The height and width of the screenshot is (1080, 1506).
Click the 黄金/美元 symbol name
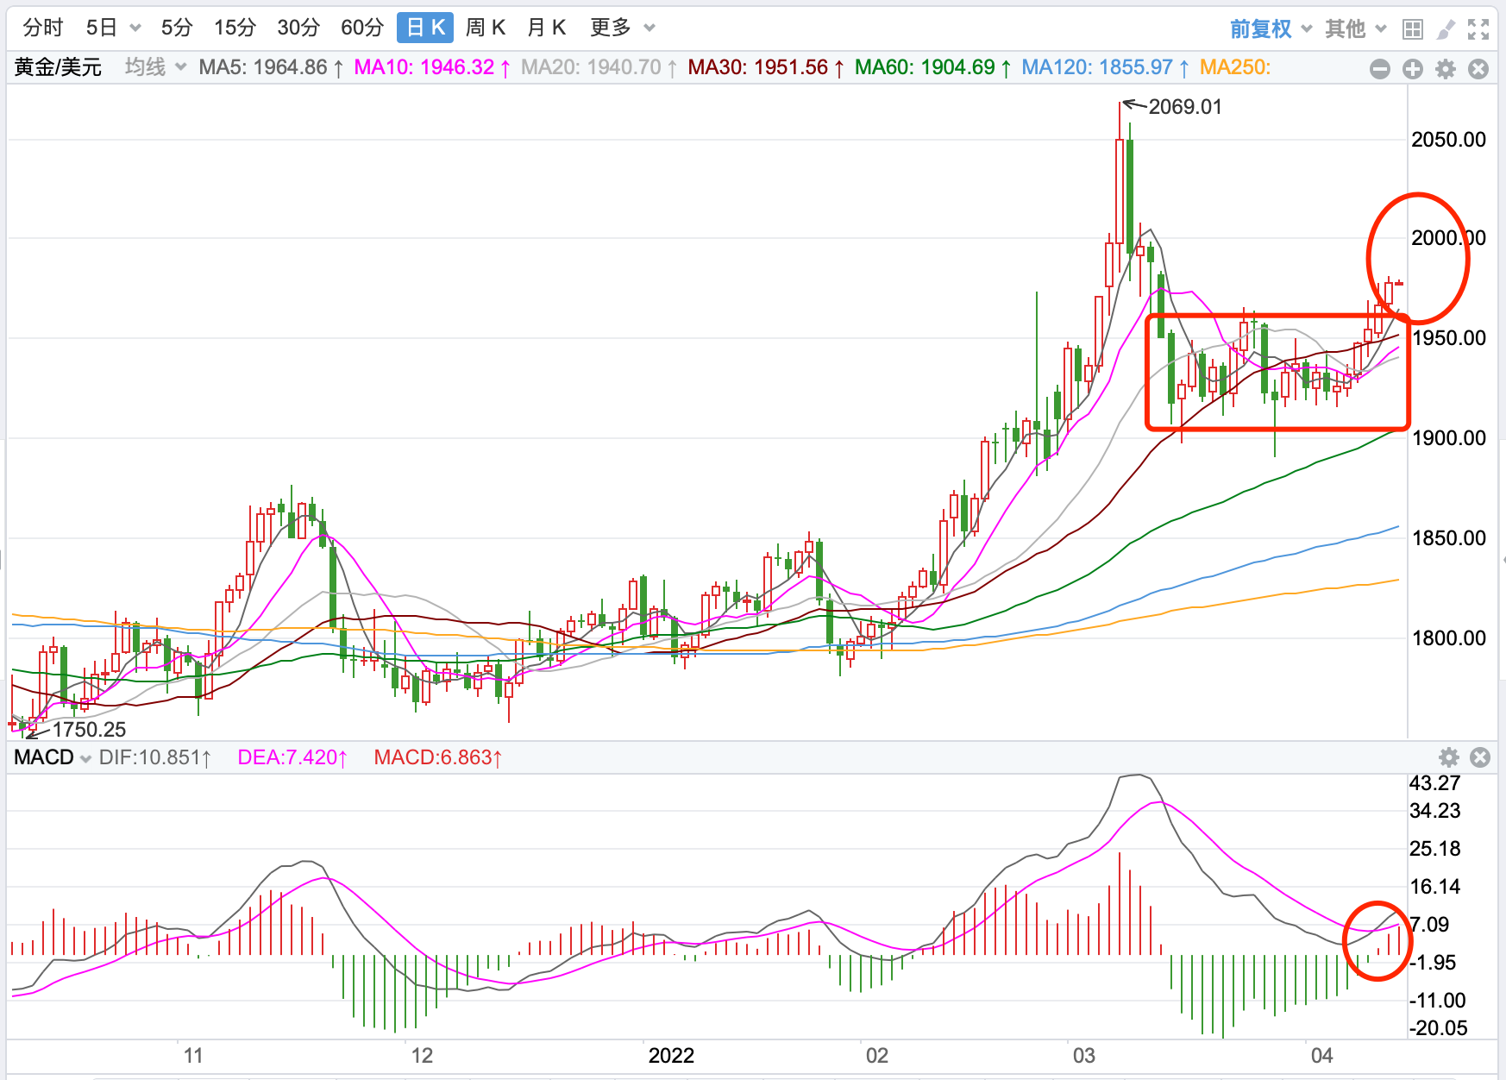58,67
